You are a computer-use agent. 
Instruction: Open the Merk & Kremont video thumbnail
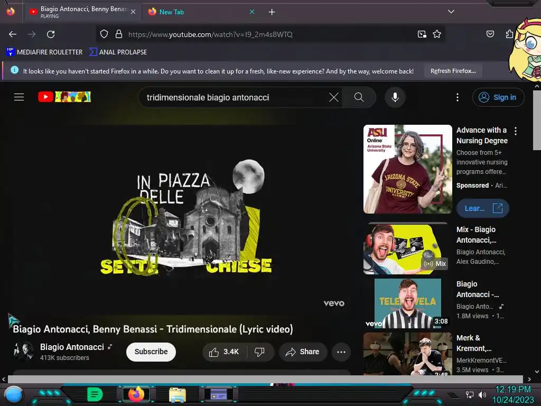coord(407,354)
